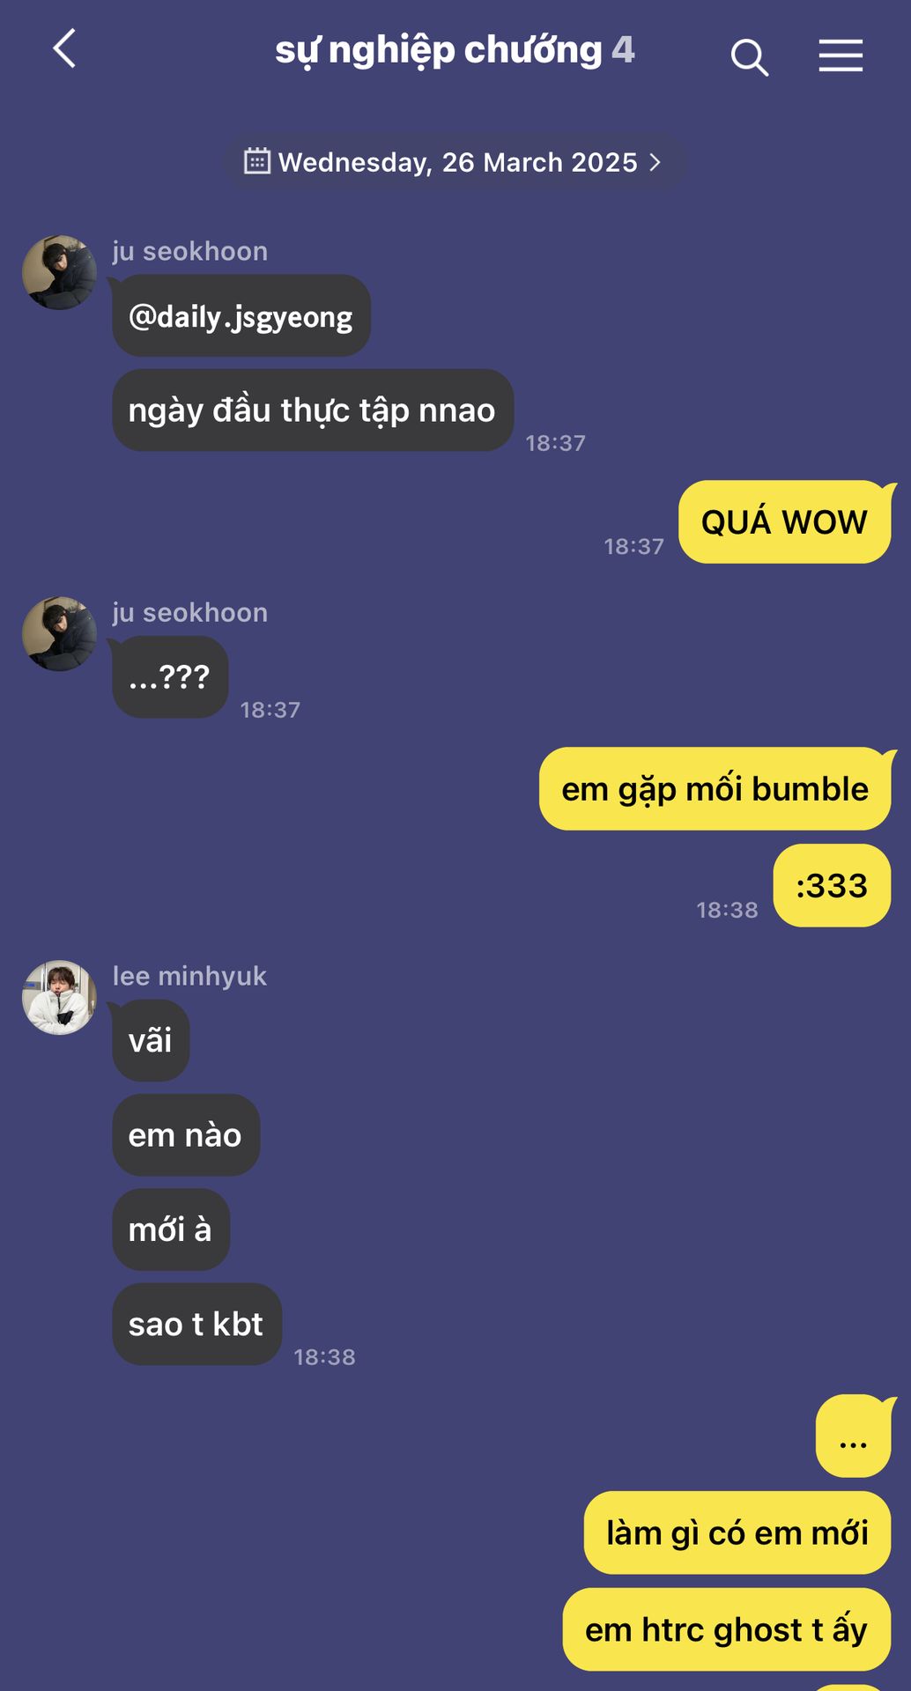Open ju seokhoon's top profile picture

(59, 272)
